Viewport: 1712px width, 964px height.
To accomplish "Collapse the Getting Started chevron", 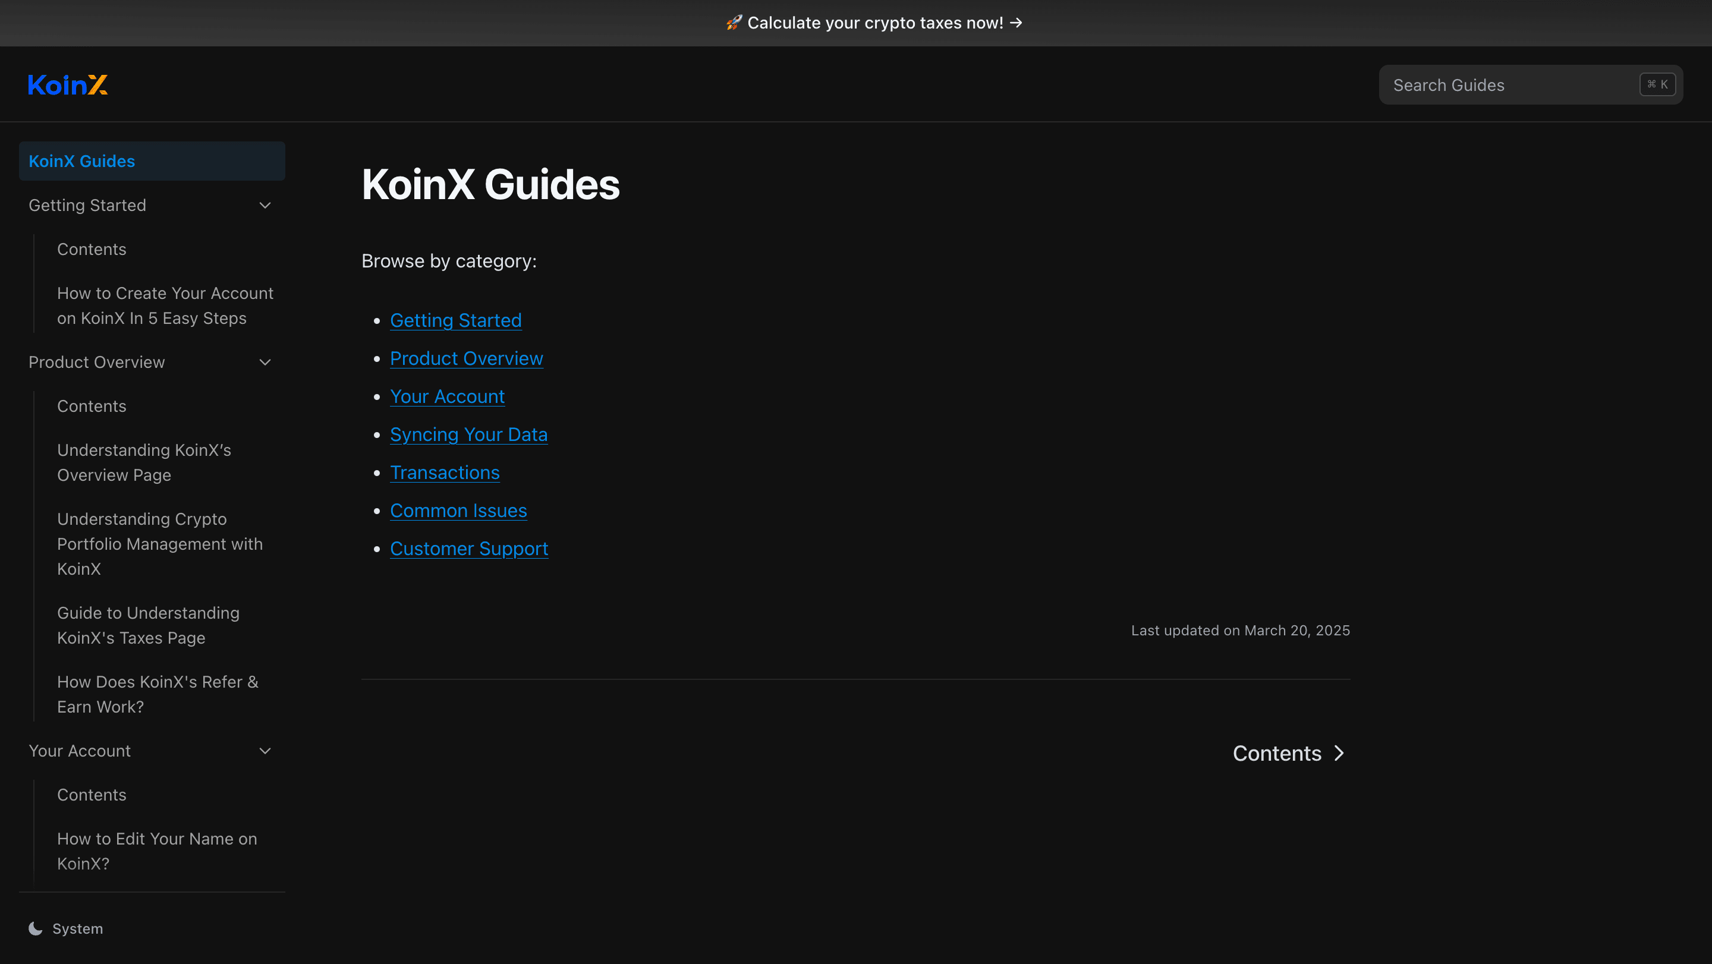I will (265, 205).
